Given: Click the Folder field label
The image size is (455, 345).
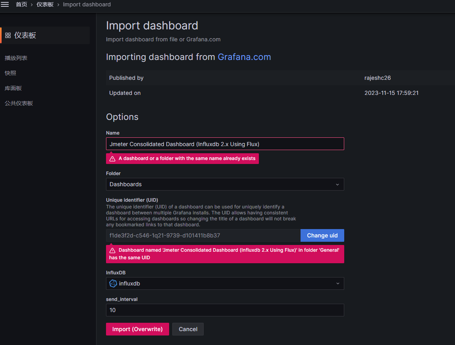Looking at the screenshot, I should (113, 173).
